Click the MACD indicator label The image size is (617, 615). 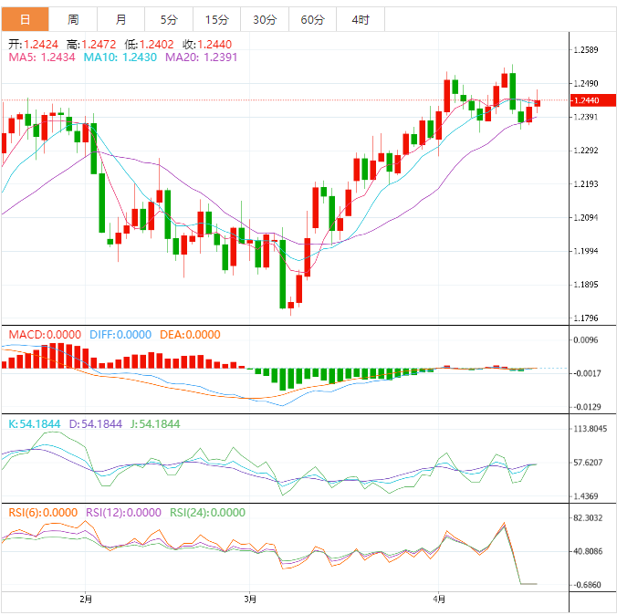click(x=44, y=335)
